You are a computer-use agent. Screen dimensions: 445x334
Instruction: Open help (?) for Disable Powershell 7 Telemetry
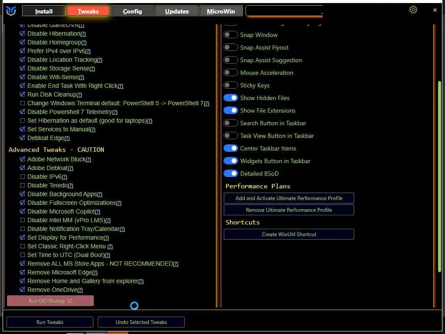point(115,112)
